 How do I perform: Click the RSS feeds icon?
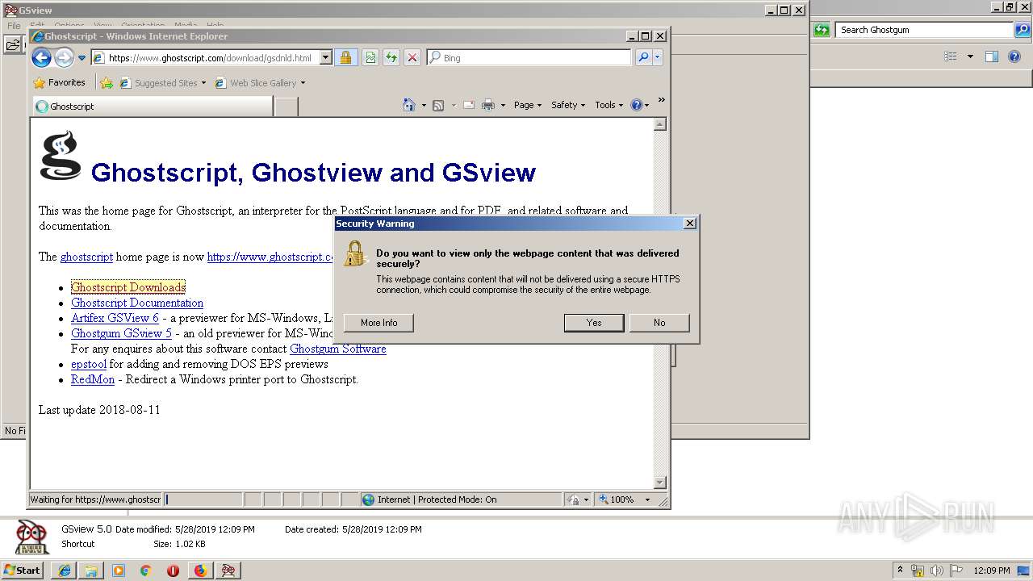point(438,105)
